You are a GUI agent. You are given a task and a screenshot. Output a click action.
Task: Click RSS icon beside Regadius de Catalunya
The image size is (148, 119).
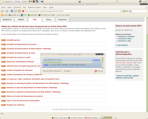[3, 105]
